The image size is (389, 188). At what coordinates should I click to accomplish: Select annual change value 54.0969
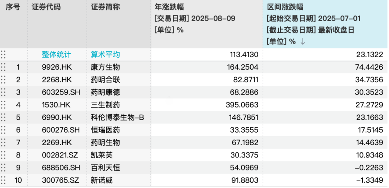click(x=245, y=168)
